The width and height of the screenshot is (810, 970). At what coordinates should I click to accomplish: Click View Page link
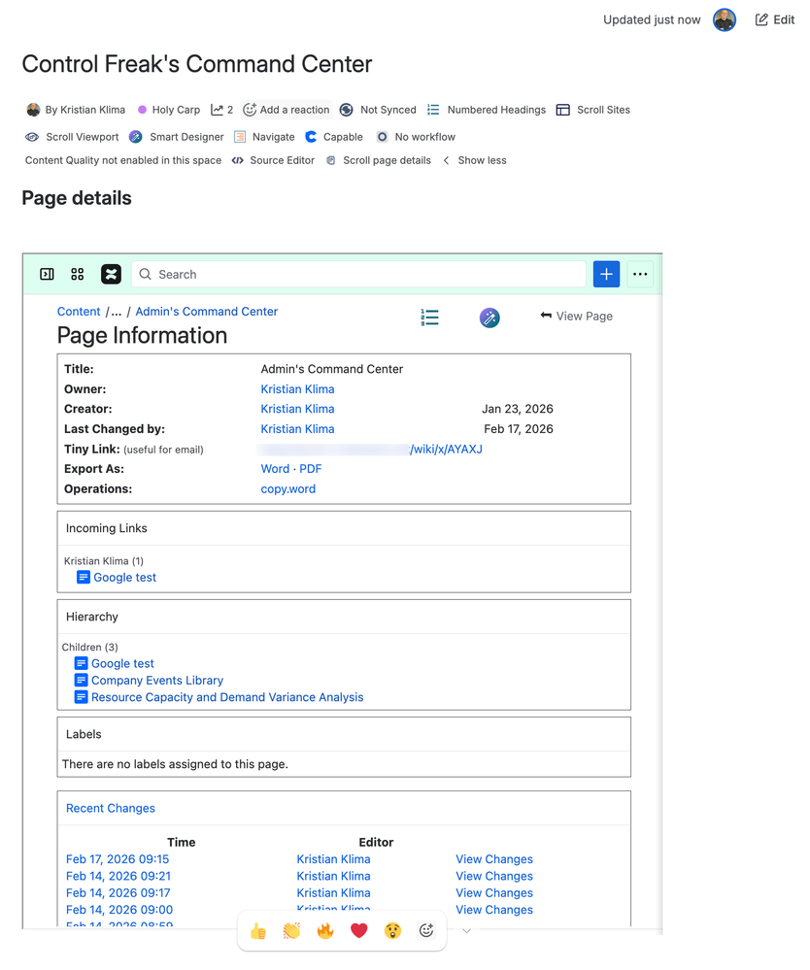(x=576, y=317)
